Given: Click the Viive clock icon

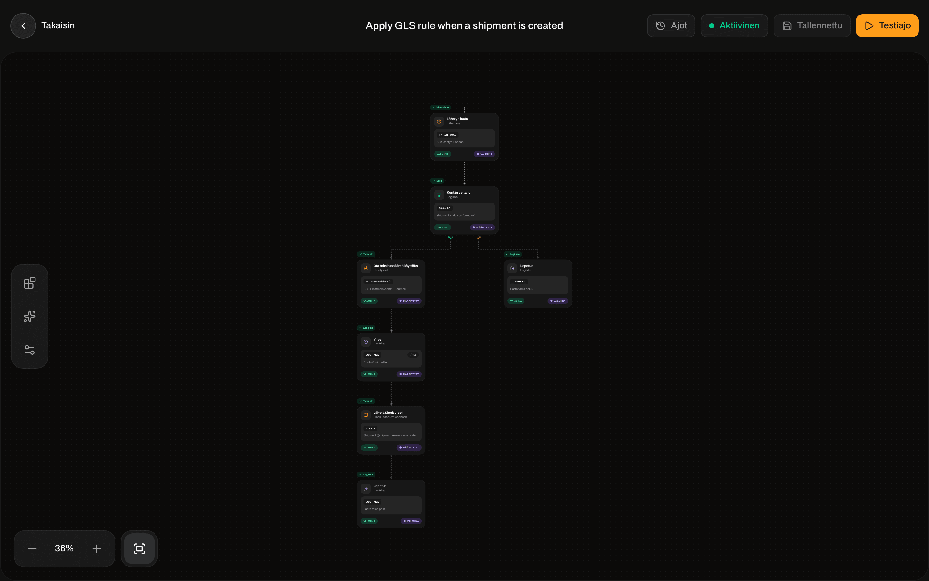Looking at the screenshot, I should 365,341.
